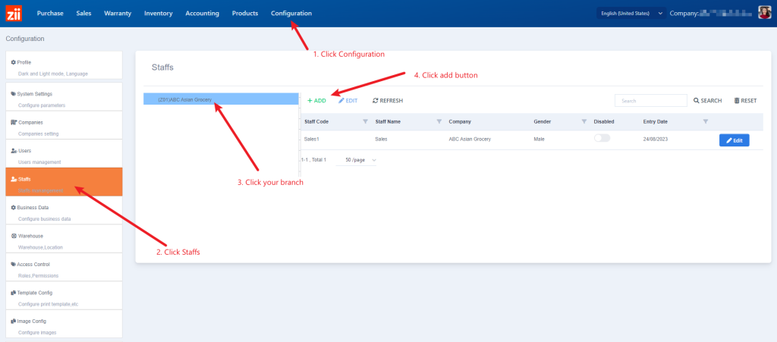Open the English (United States) language dropdown
Image resolution: width=777 pixels, height=342 pixels.
click(631, 13)
